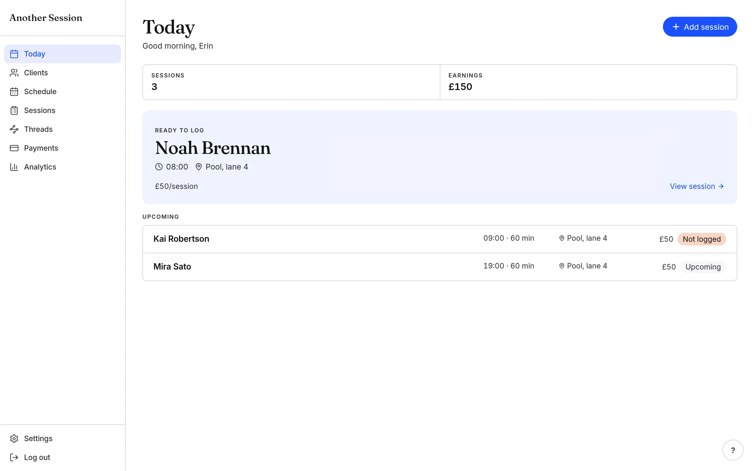Click the Good morning, Erin greeting
The height and width of the screenshot is (471, 754).
[x=178, y=46]
